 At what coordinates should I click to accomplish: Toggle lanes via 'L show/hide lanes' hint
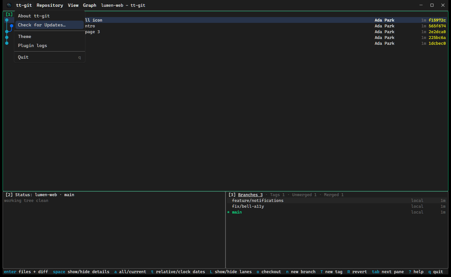click(x=231, y=272)
